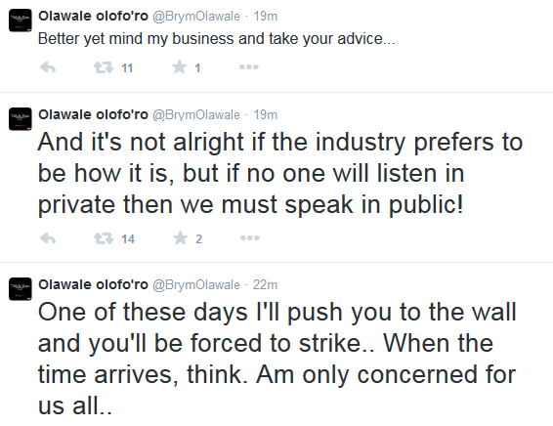Retweet the tweet with 14 retweets

click(x=104, y=238)
